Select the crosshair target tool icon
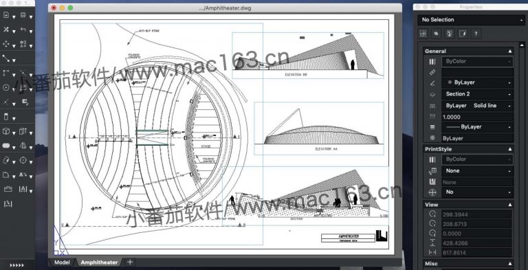The image size is (528, 270). coord(23,160)
